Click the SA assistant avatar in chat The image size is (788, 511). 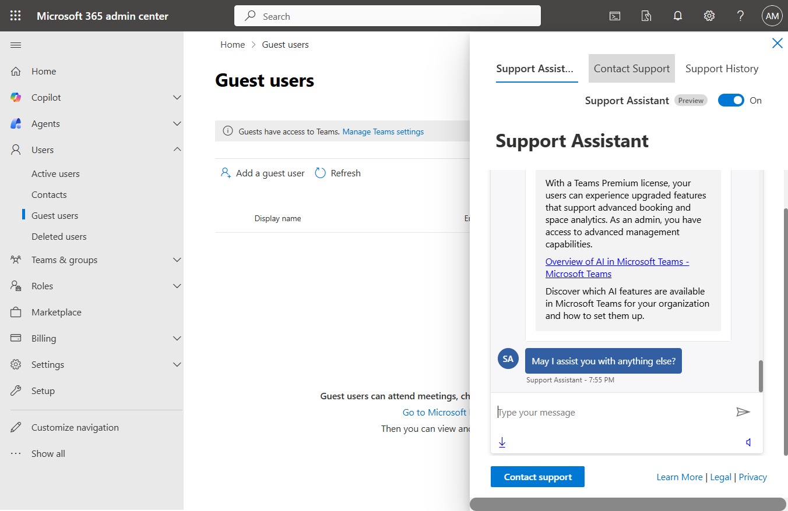(508, 359)
